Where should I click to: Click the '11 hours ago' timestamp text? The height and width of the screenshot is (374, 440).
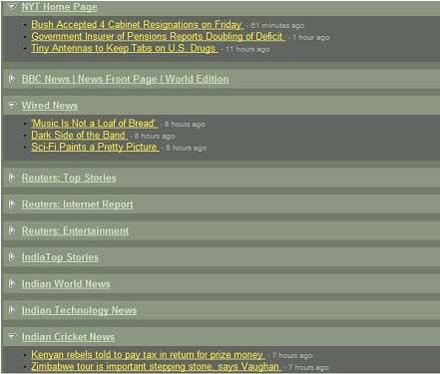click(247, 49)
